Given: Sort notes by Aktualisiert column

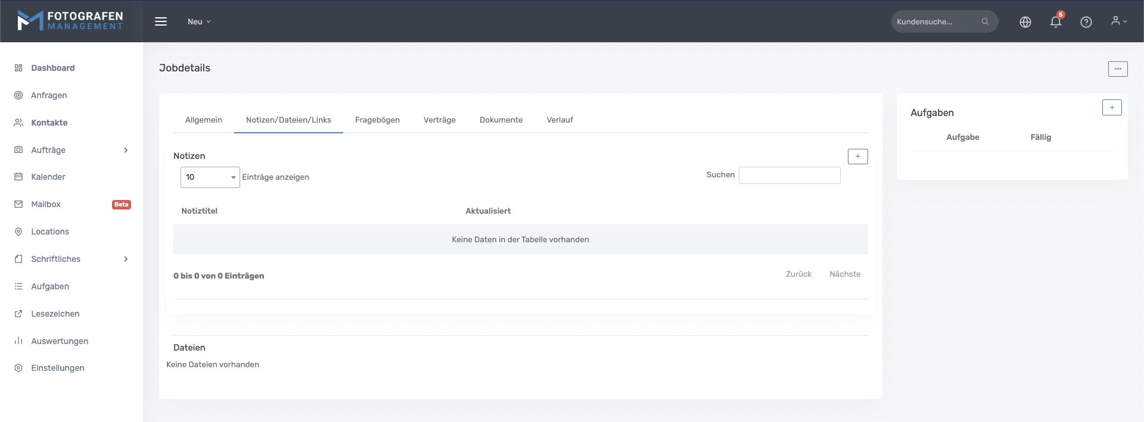Looking at the screenshot, I should (x=488, y=211).
